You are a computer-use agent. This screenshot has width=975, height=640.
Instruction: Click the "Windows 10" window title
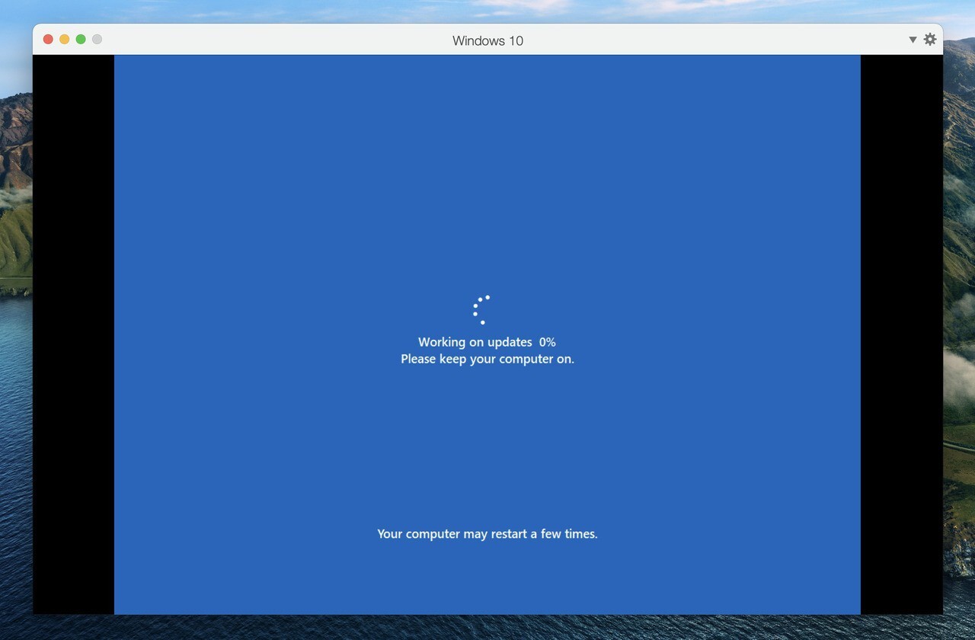487,41
